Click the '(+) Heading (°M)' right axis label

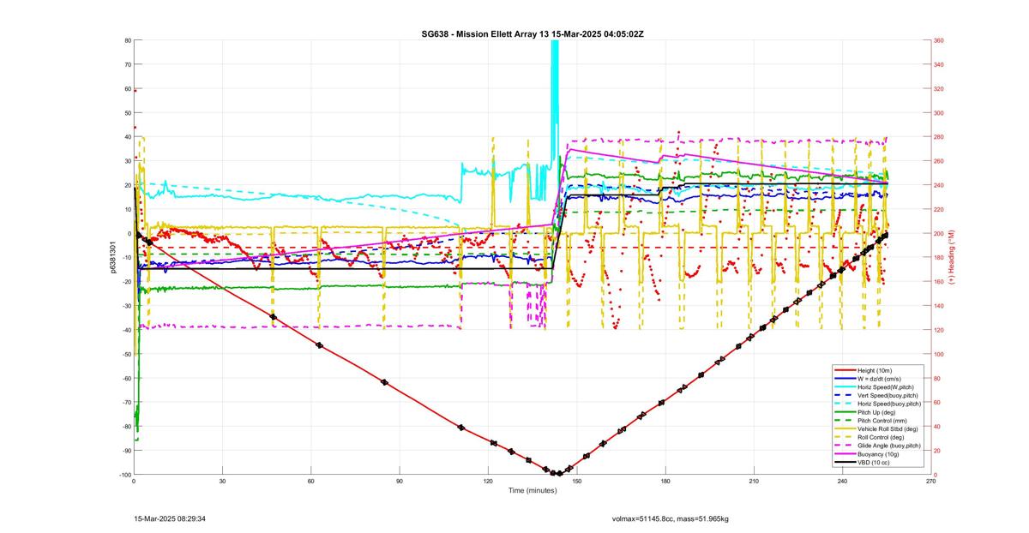(x=951, y=257)
